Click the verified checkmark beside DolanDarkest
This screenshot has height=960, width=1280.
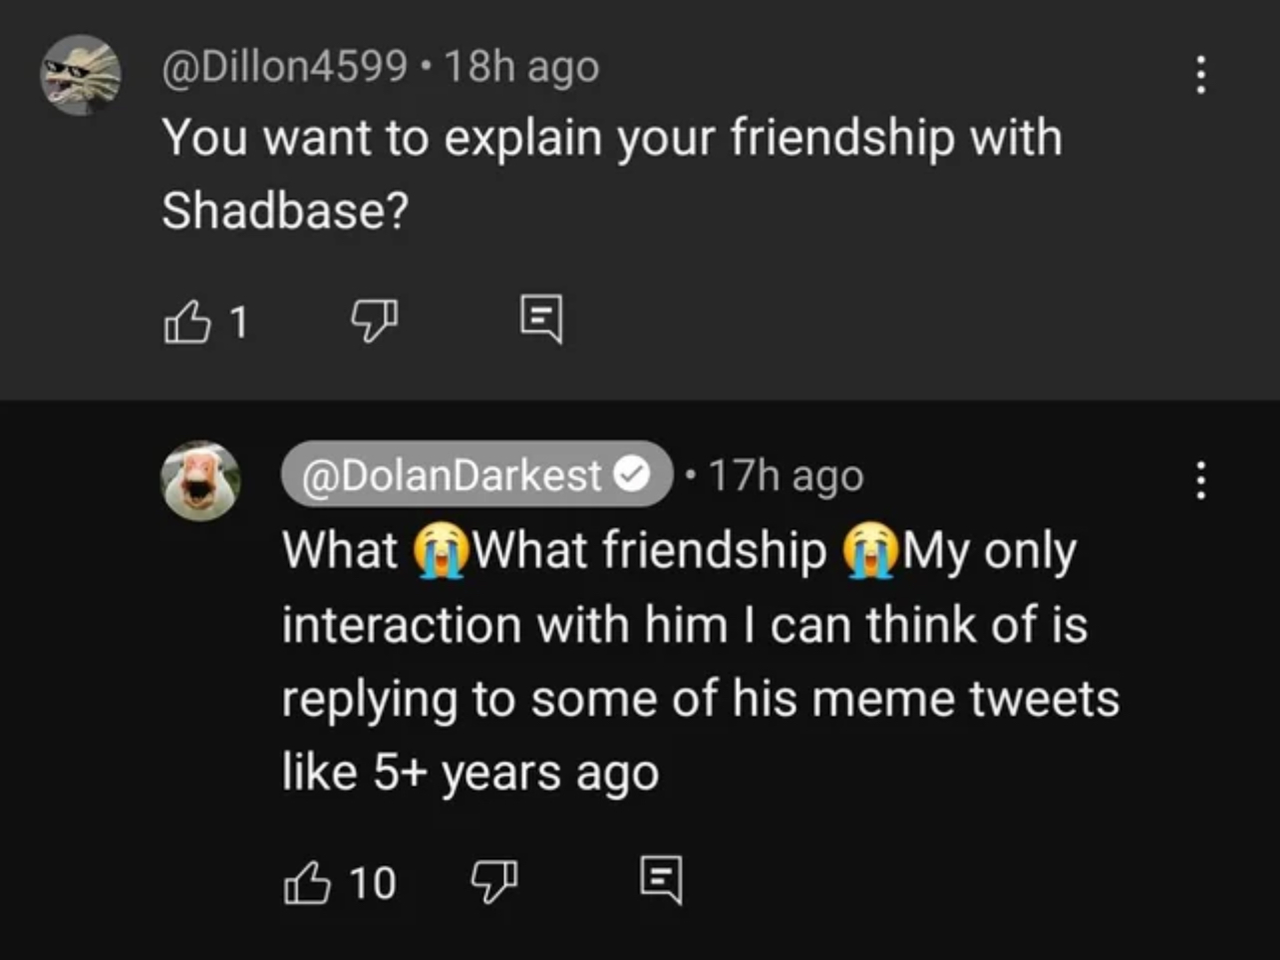(630, 475)
